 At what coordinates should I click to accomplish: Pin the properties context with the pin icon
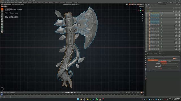click(x=180, y=54)
